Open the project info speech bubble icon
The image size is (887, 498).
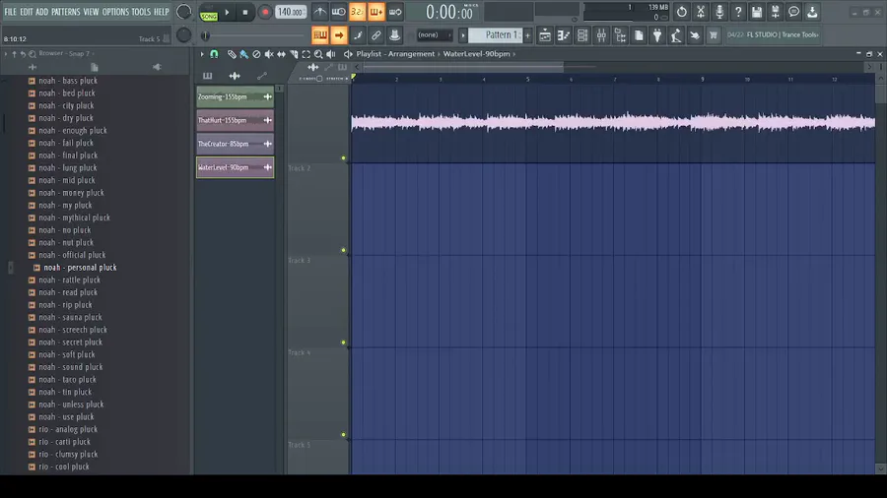793,12
